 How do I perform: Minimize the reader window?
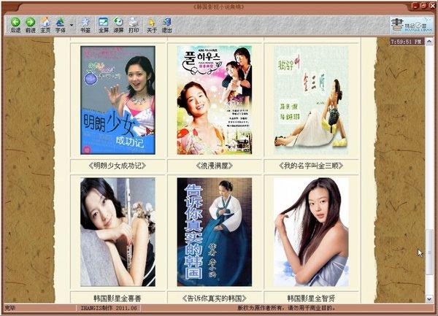point(415,6)
